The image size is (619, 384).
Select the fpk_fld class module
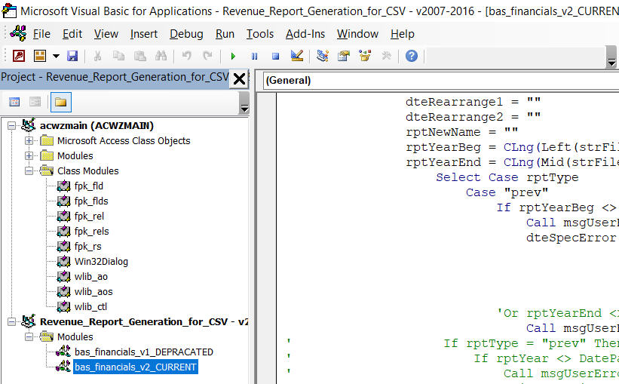[88, 186]
